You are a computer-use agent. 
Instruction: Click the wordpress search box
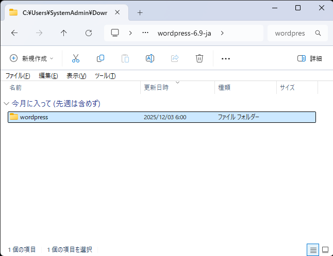point(291,33)
